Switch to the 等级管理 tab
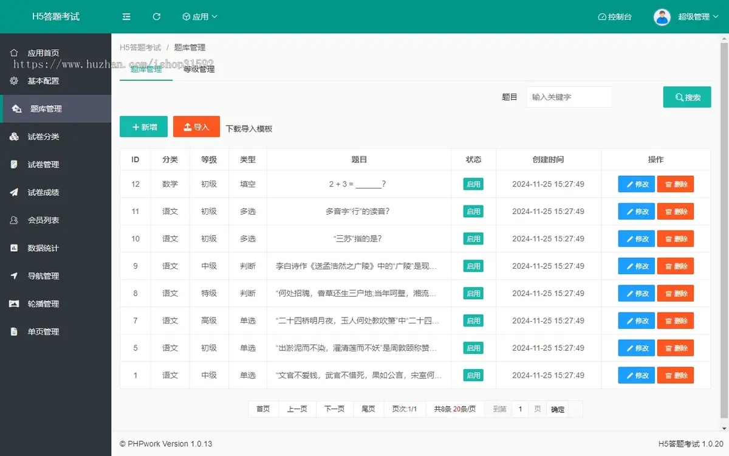The height and width of the screenshot is (456, 729). (199, 69)
